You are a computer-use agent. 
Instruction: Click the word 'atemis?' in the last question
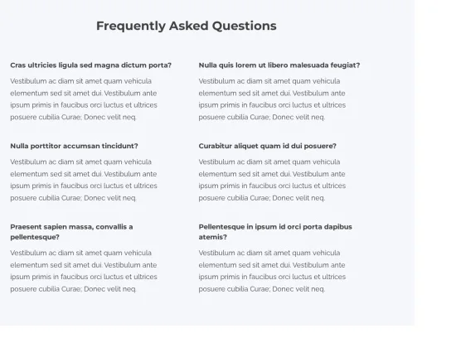point(212,237)
